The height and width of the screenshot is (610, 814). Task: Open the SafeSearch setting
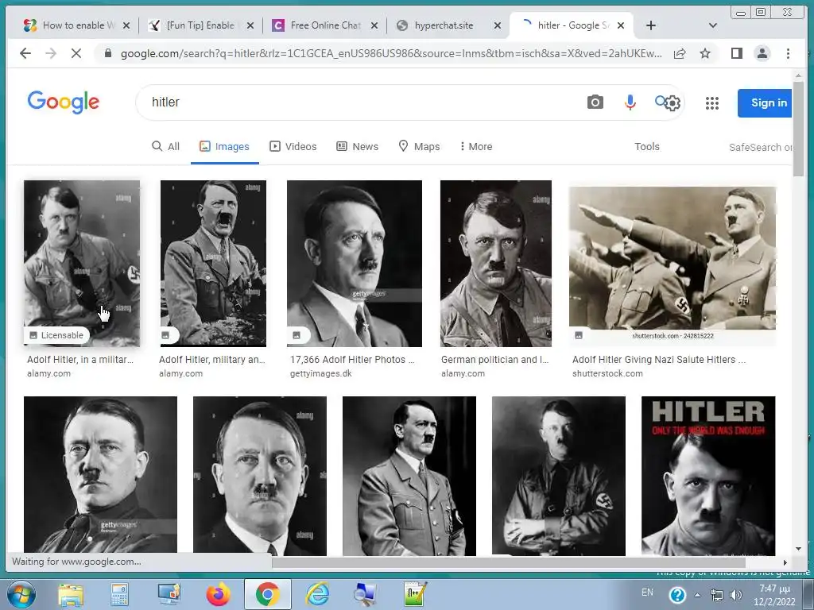(x=761, y=147)
